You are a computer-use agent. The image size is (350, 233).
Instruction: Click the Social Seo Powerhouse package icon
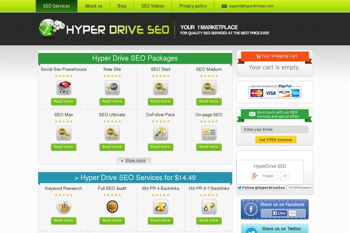64,87
